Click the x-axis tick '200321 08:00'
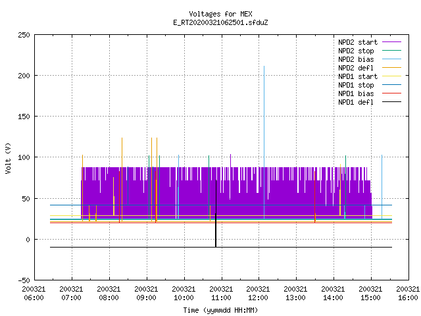Image resolution: width=421 pixels, height=316 pixels. (x=109, y=294)
